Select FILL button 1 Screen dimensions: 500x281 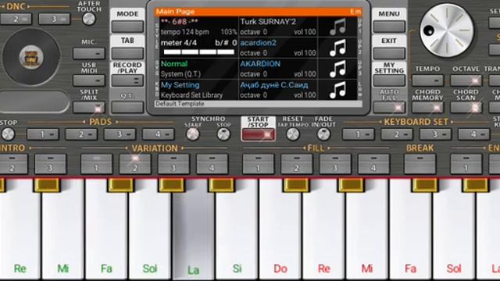[x=259, y=164]
